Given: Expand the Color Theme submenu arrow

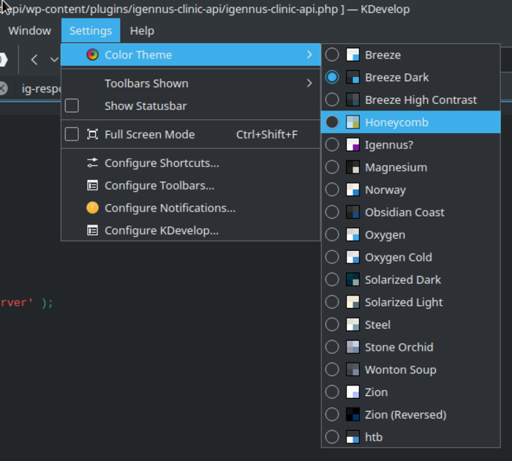Looking at the screenshot, I should 309,55.
